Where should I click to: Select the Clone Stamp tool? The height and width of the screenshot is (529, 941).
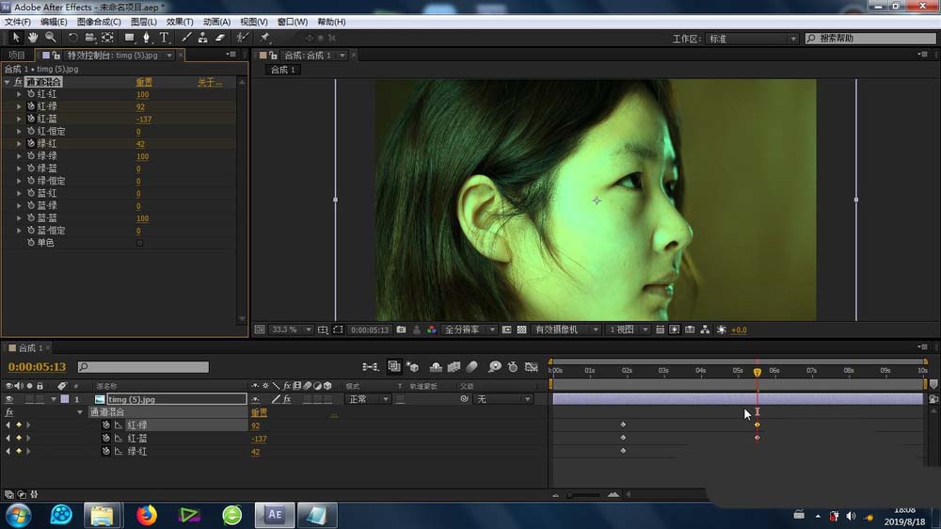click(203, 38)
